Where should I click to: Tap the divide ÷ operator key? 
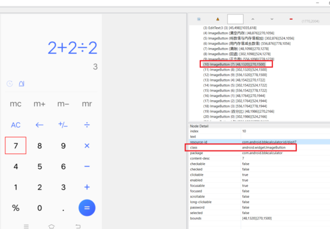tap(87, 125)
